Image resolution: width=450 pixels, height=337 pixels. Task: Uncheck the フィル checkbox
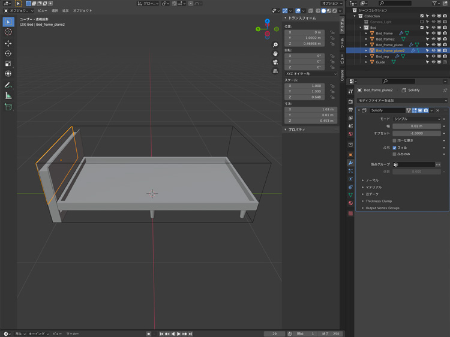(x=394, y=148)
